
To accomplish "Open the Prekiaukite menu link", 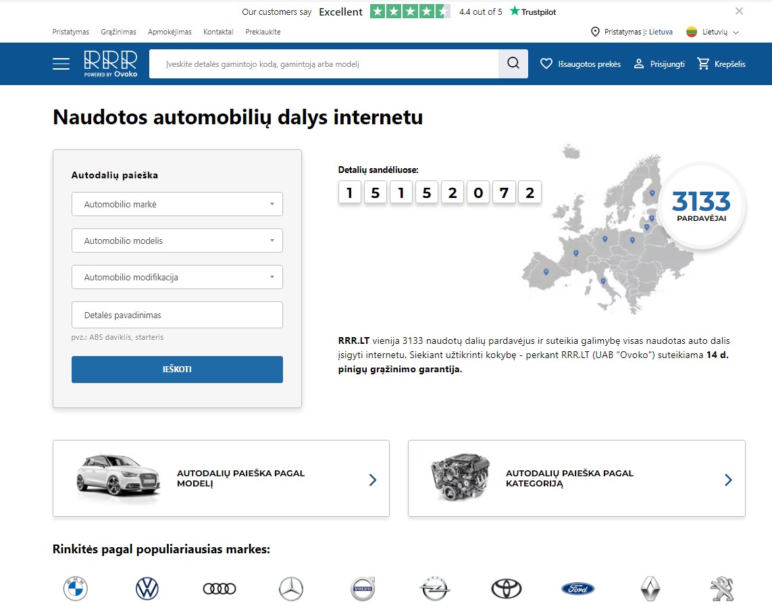I will (x=263, y=32).
